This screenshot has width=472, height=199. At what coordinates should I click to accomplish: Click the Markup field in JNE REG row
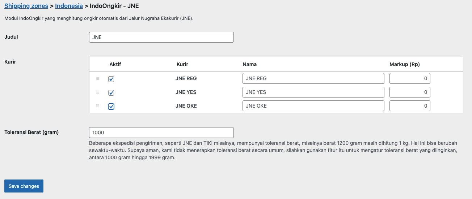409,78
